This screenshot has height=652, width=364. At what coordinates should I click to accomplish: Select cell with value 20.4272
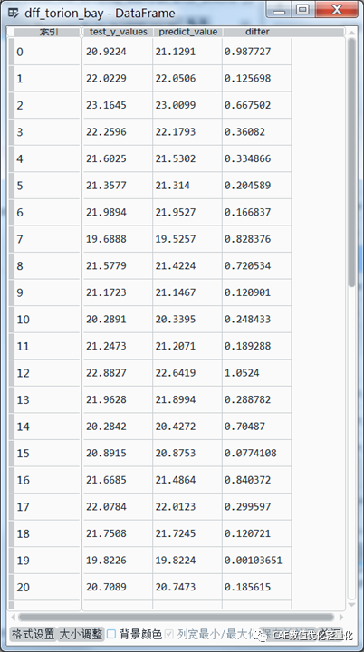coord(187,427)
